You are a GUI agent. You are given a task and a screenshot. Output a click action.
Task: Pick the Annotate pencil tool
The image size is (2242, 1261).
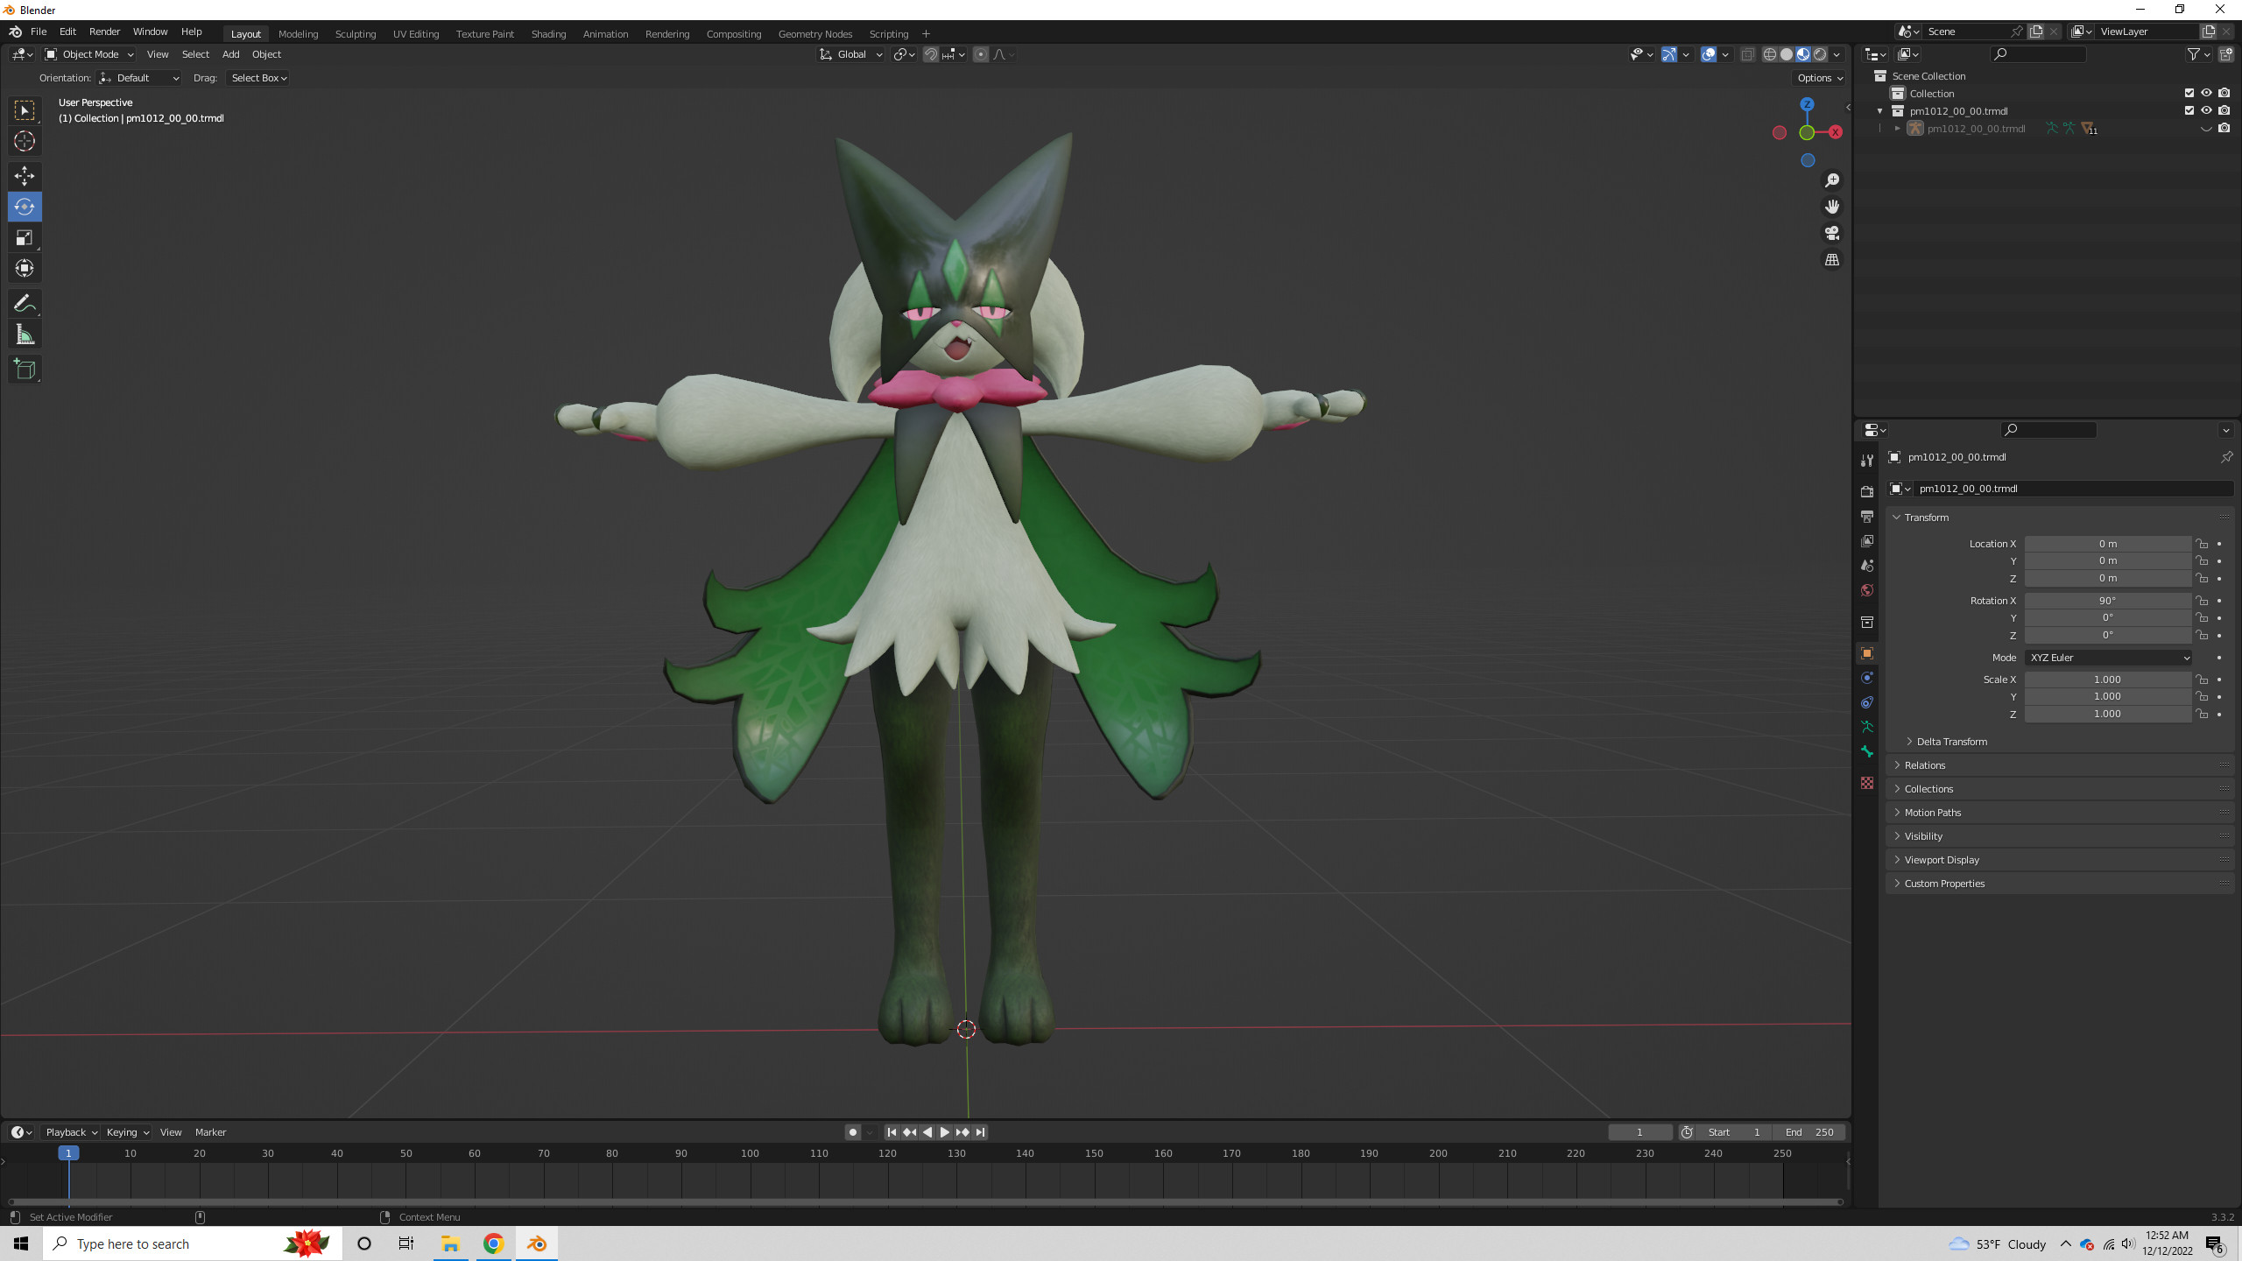point(25,304)
